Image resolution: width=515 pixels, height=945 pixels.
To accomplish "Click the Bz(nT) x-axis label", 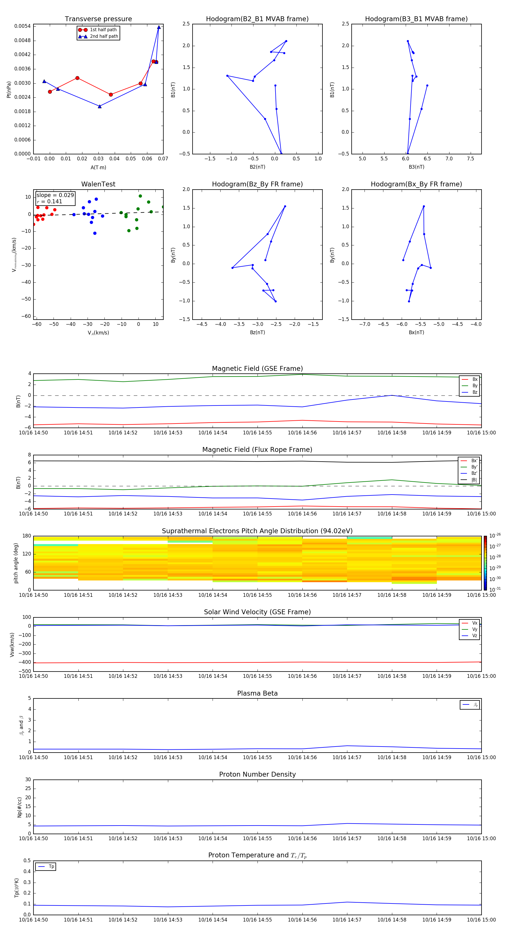I will click(x=257, y=332).
